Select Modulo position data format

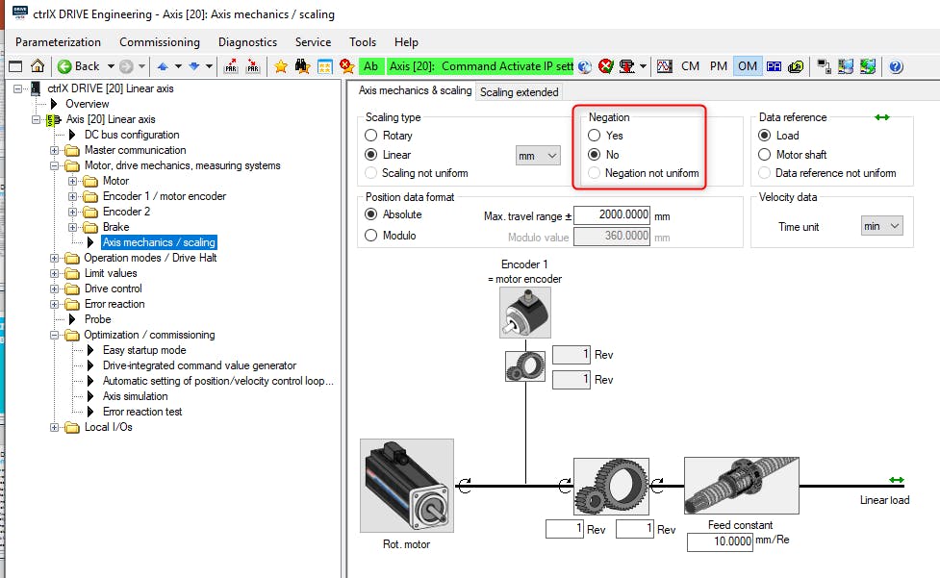(x=371, y=236)
